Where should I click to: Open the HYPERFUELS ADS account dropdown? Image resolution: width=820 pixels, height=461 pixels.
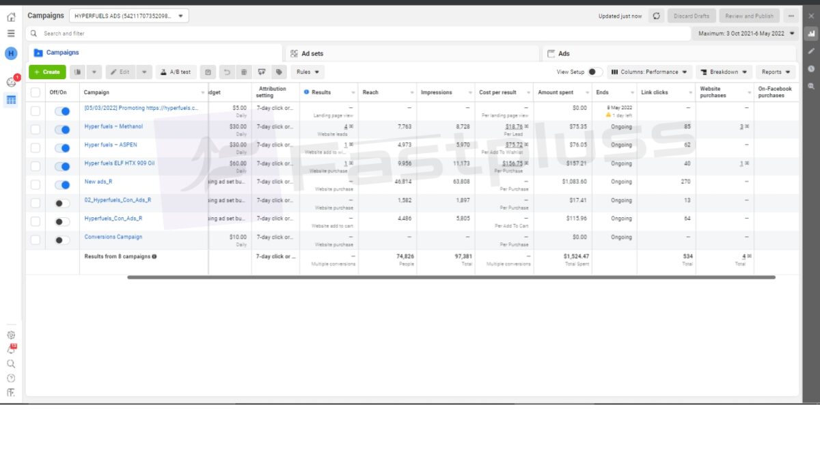[x=129, y=16]
